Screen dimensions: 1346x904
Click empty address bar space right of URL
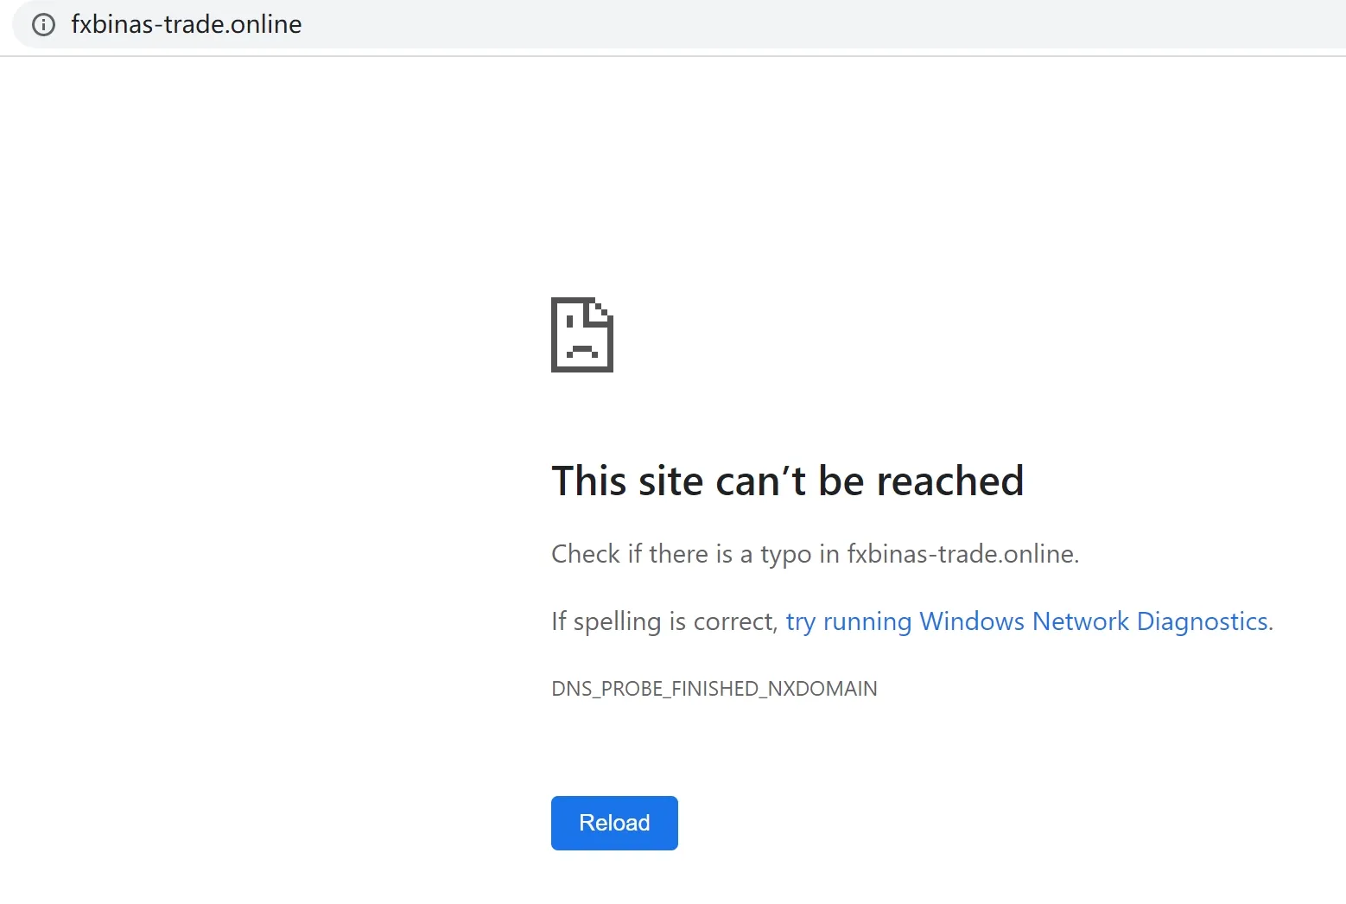[x=821, y=24]
